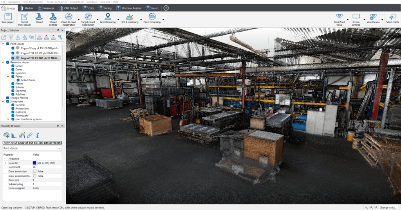The image size is (401, 210).
Task: Click the hide (crossed eye) icon in Project Window
Action: point(31,37)
